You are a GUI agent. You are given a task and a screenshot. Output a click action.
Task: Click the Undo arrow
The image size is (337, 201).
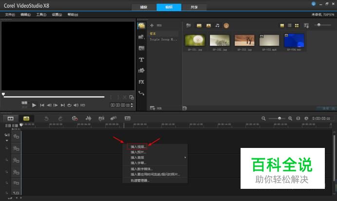click(46, 118)
